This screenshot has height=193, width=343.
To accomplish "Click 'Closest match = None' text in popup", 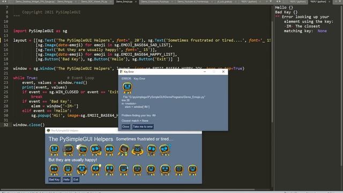I will 135,121.
